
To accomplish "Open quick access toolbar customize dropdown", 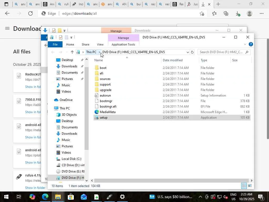I will pos(71,37).
